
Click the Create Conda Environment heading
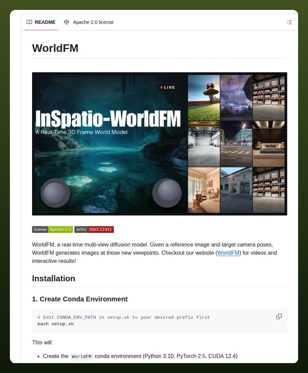(80, 299)
